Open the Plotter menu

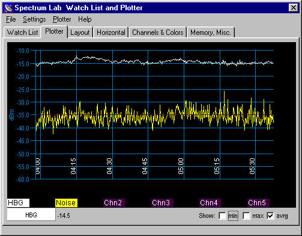pyautogui.click(x=62, y=19)
